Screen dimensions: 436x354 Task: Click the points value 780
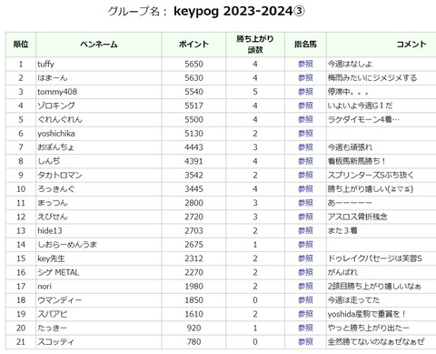point(193,342)
